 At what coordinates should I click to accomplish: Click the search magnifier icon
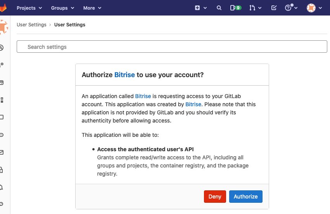point(219,8)
